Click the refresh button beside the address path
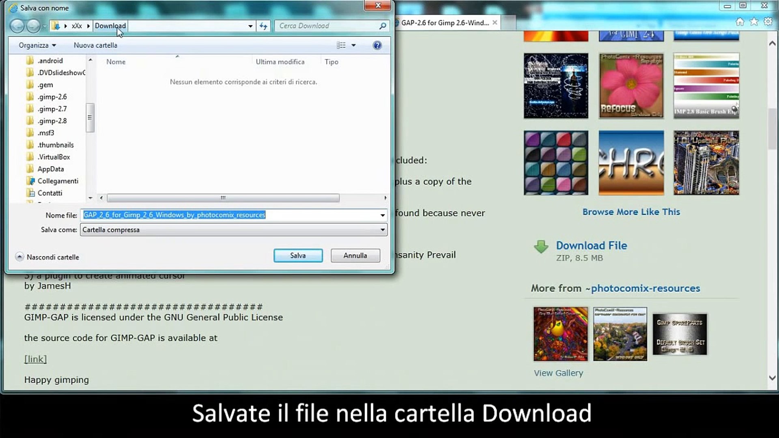Screen dimensions: 779x438 [x=263, y=26]
